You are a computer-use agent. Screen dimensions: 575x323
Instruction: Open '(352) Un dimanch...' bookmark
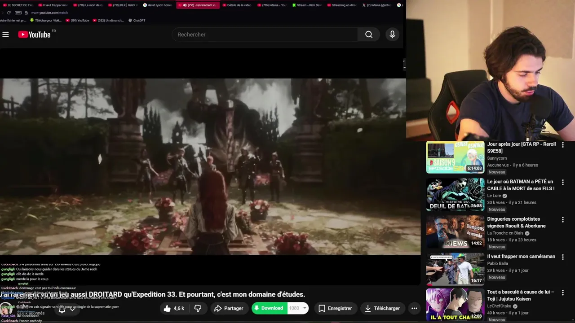(x=108, y=20)
